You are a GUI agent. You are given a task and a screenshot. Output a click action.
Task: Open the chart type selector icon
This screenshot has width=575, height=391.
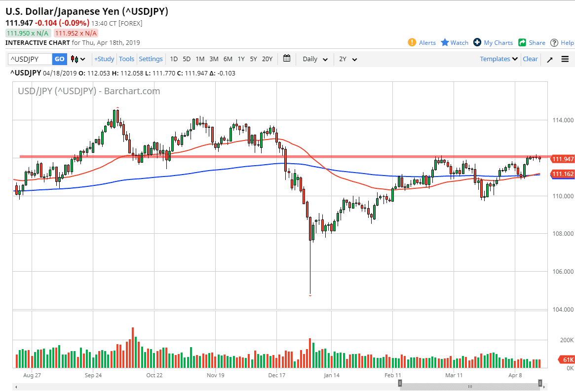click(73, 59)
